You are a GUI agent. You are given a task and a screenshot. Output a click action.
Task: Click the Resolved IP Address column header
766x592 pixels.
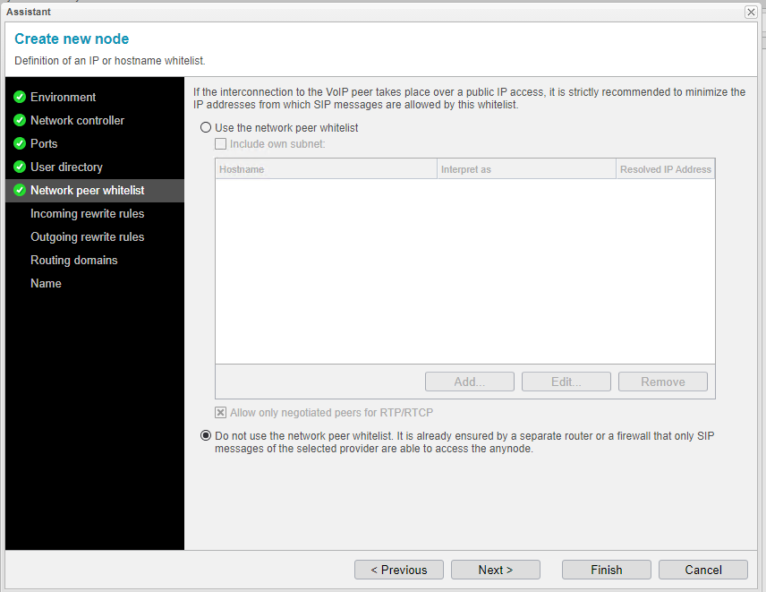(665, 169)
